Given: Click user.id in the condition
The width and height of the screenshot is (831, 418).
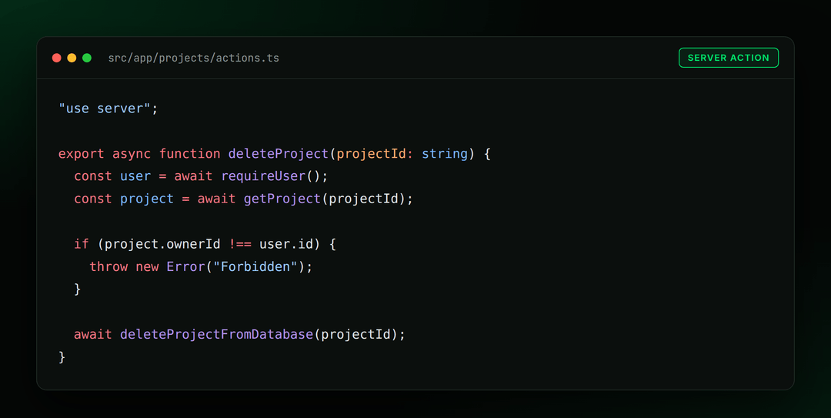Looking at the screenshot, I should pyautogui.click(x=286, y=244).
